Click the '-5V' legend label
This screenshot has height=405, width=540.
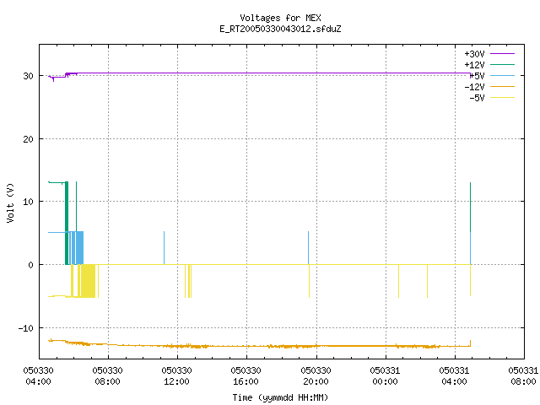(x=477, y=98)
